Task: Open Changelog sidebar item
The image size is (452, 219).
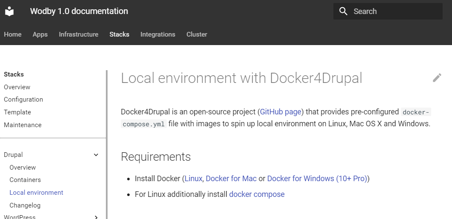Action: point(25,205)
